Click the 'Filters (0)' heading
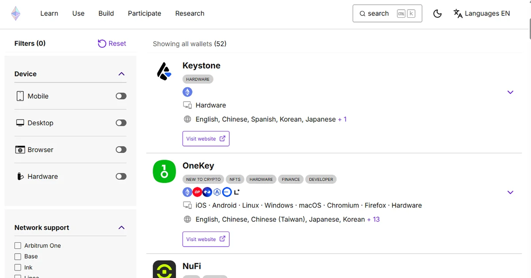This screenshot has width=531, height=278. (30, 43)
